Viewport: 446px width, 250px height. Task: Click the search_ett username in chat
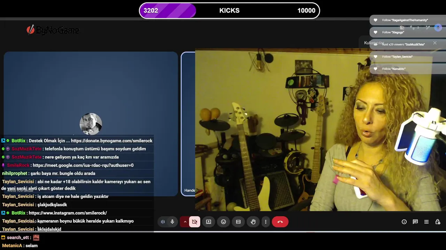click(x=18, y=237)
